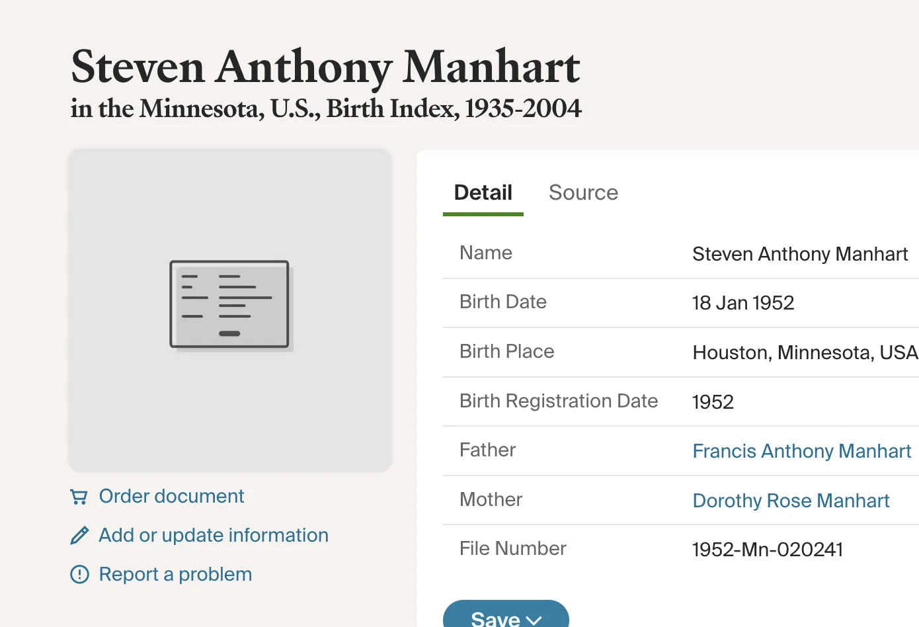919x627 pixels.
Task: Click the Steven Anthony Manhart page heading
Action: pyautogui.click(x=325, y=67)
